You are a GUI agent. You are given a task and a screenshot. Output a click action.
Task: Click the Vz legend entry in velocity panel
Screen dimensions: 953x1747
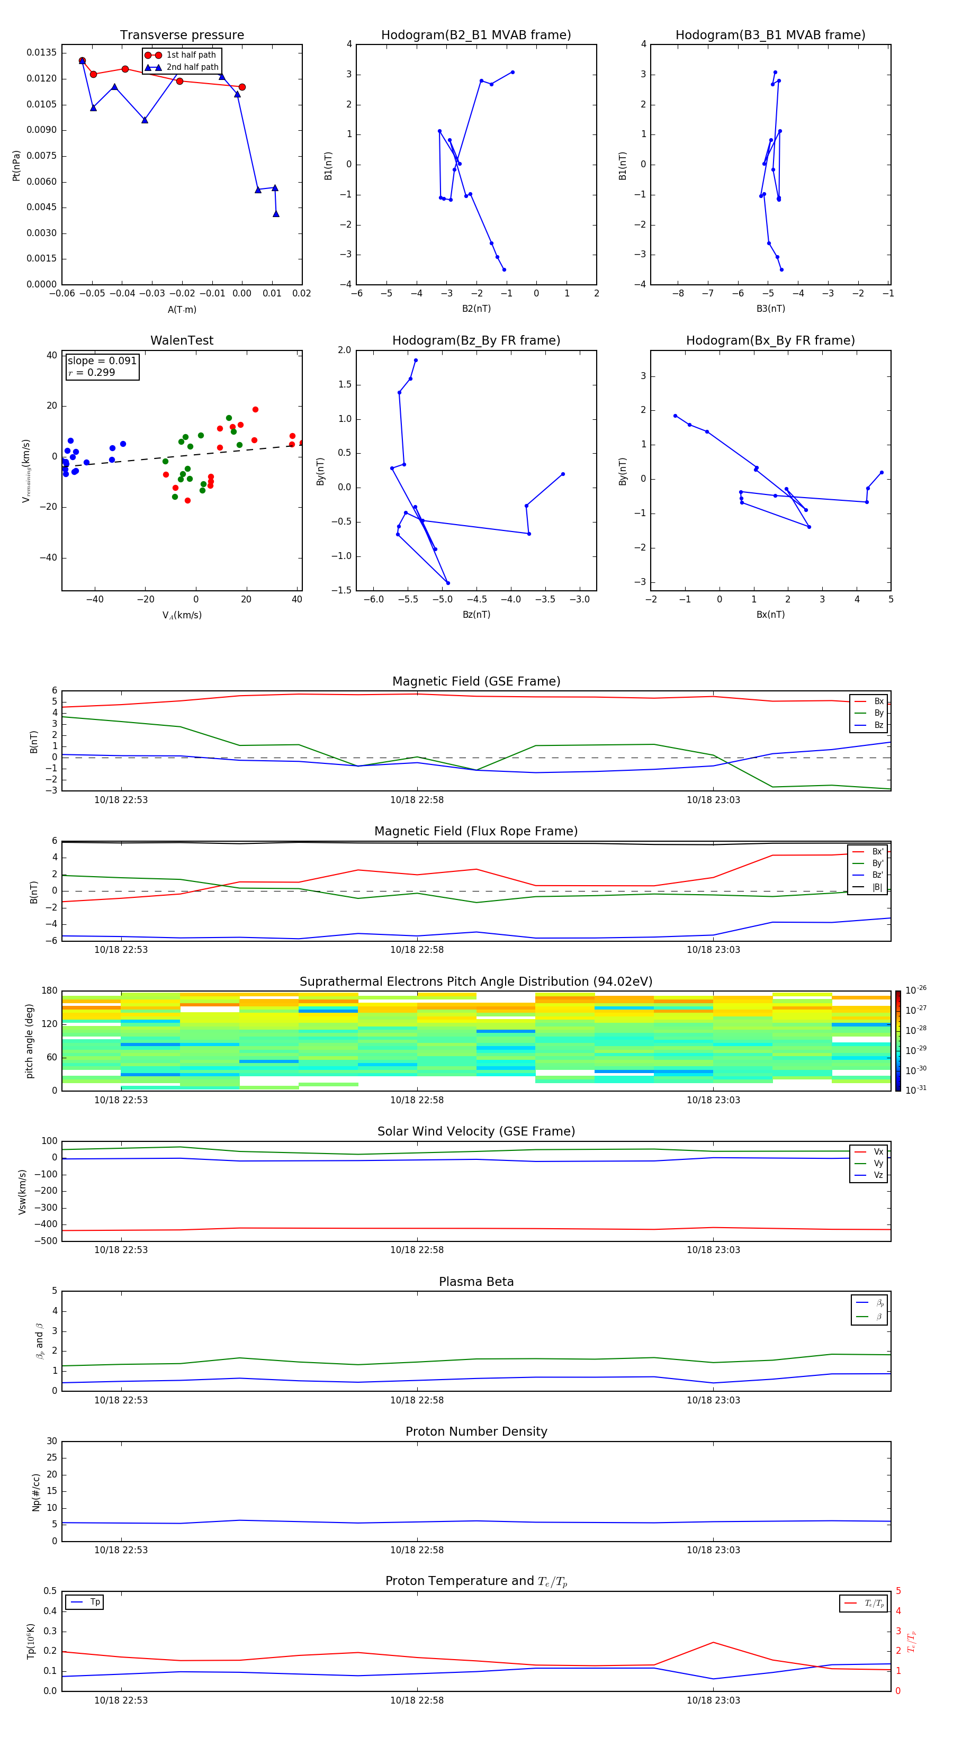pyautogui.click(x=869, y=1175)
